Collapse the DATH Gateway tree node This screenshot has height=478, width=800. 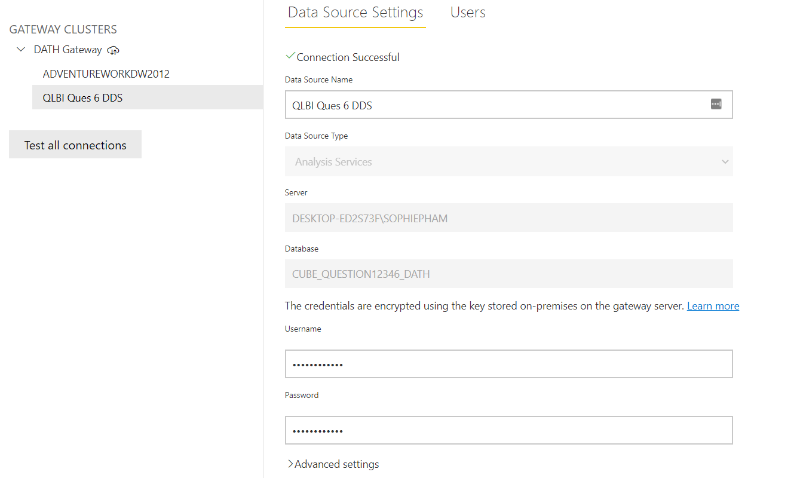coord(21,50)
